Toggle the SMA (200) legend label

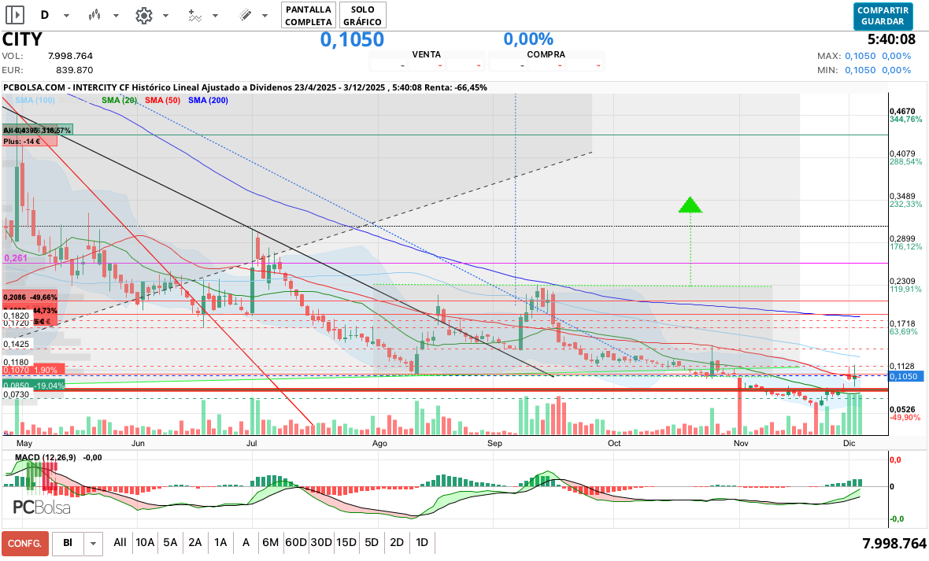(208, 101)
